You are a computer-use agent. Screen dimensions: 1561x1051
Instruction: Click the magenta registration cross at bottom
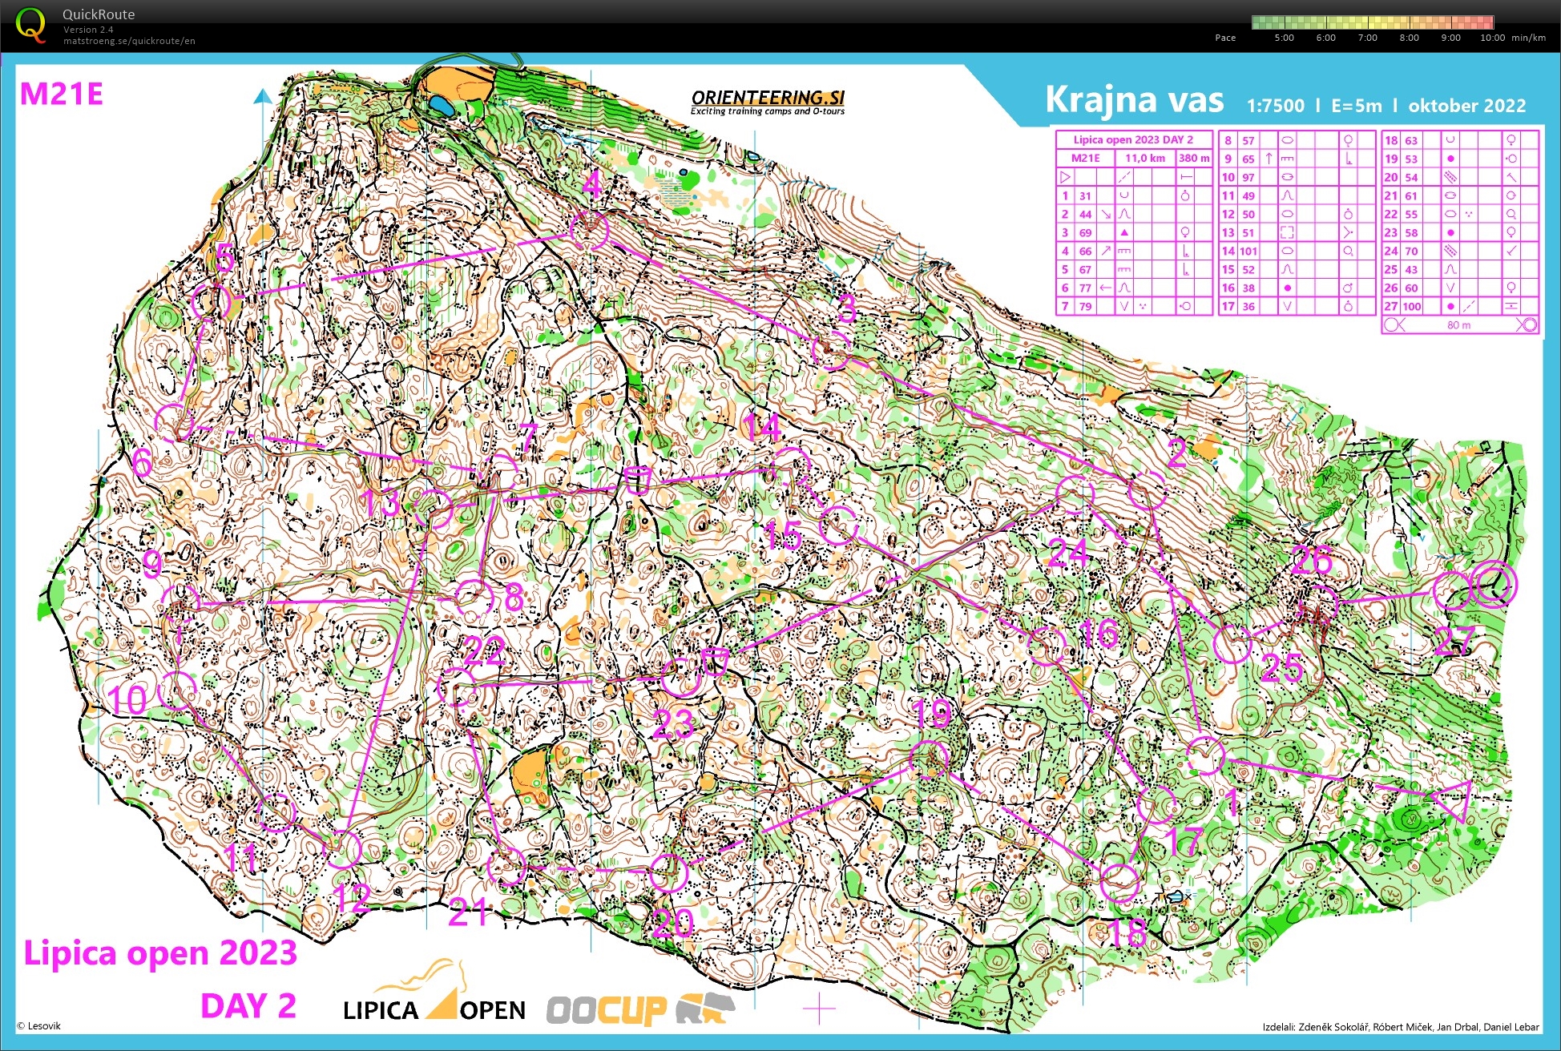click(x=819, y=1008)
